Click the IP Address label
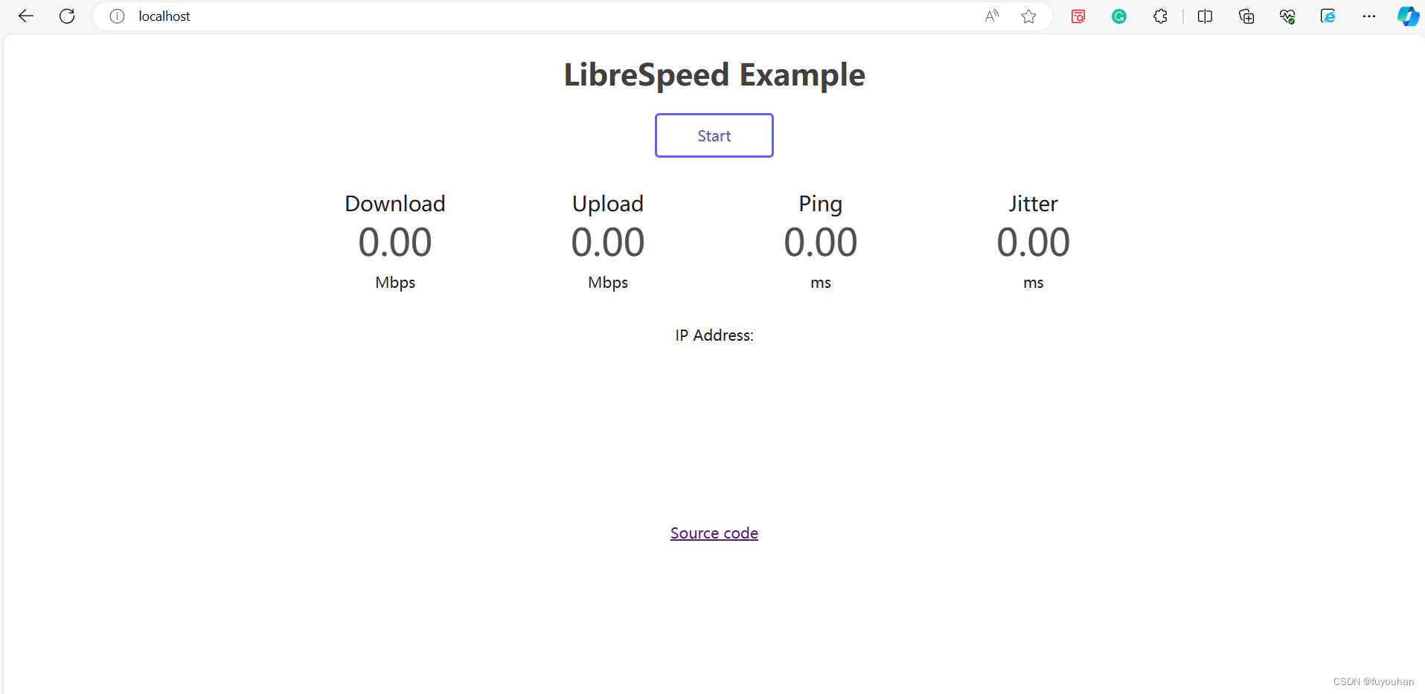This screenshot has width=1425, height=694. [x=714, y=335]
